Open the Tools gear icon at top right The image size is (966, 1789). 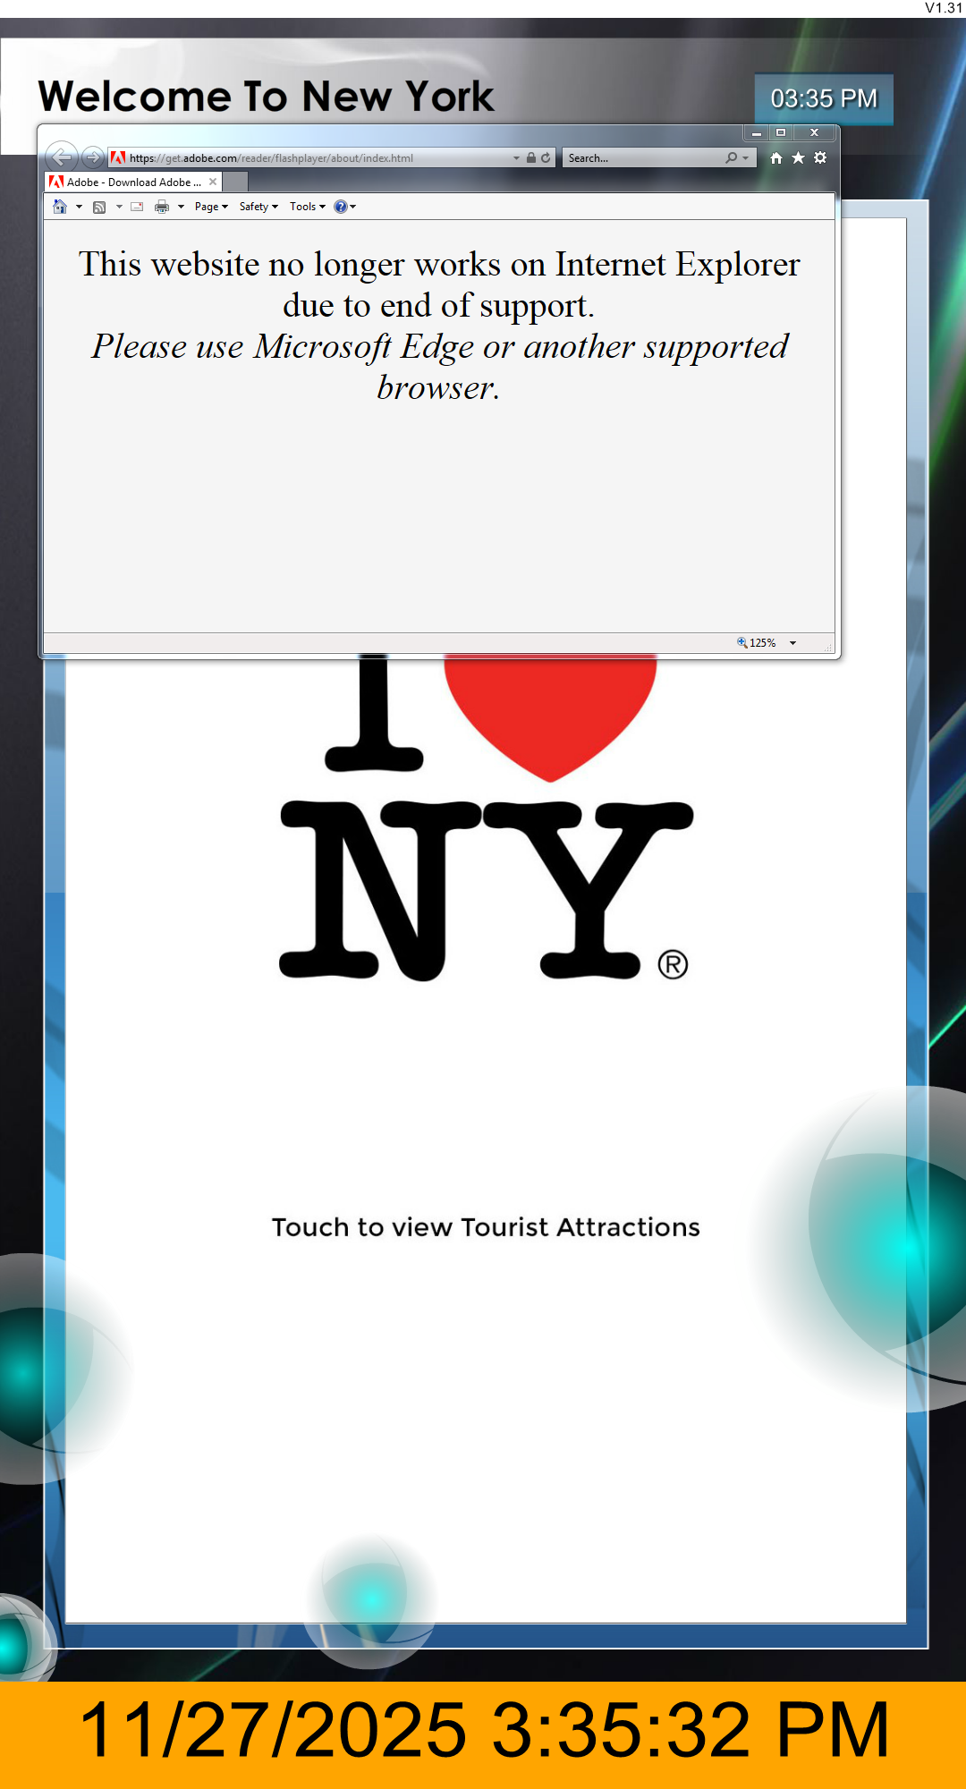pos(820,157)
